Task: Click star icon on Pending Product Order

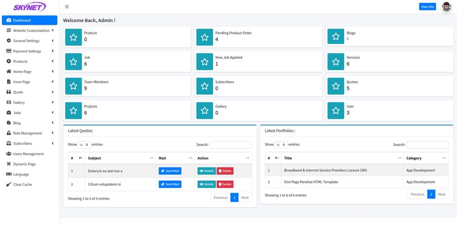Action: pyautogui.click(x=205, y=37)
